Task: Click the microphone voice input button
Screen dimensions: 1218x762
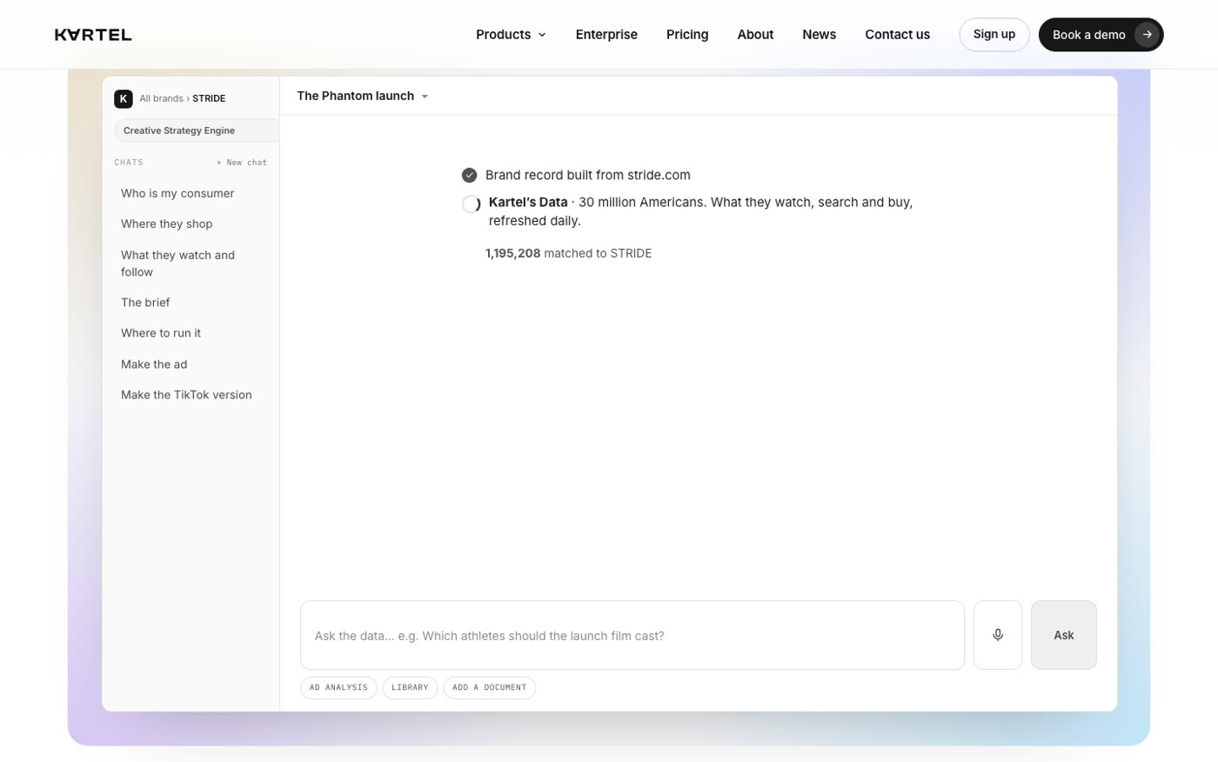Action: point(998,635)
